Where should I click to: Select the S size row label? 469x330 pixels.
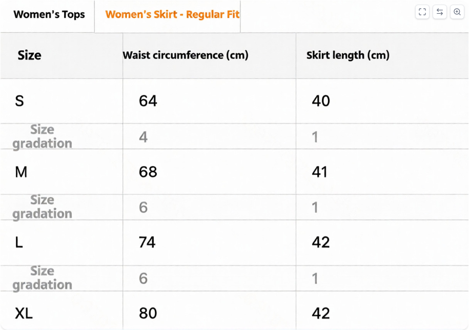(19, 101)
